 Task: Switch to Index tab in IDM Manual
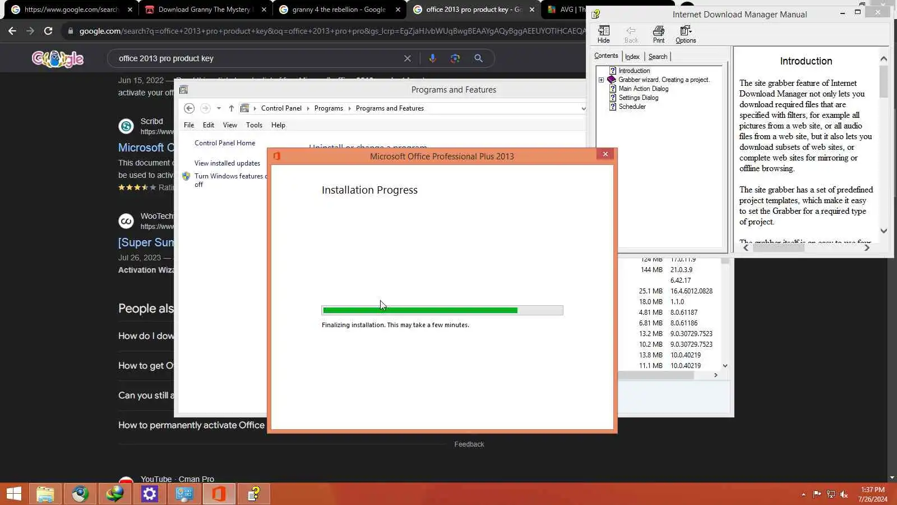(632, 57)
